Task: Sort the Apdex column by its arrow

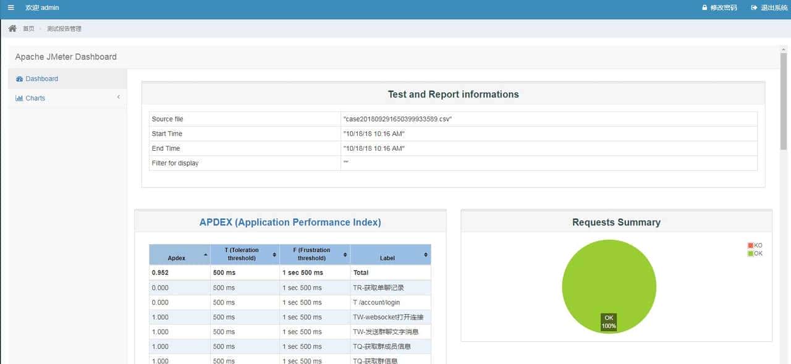Action: tap(205, 255)
